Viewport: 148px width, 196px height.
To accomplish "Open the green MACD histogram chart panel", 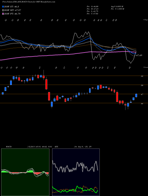I will coord(25,172).
